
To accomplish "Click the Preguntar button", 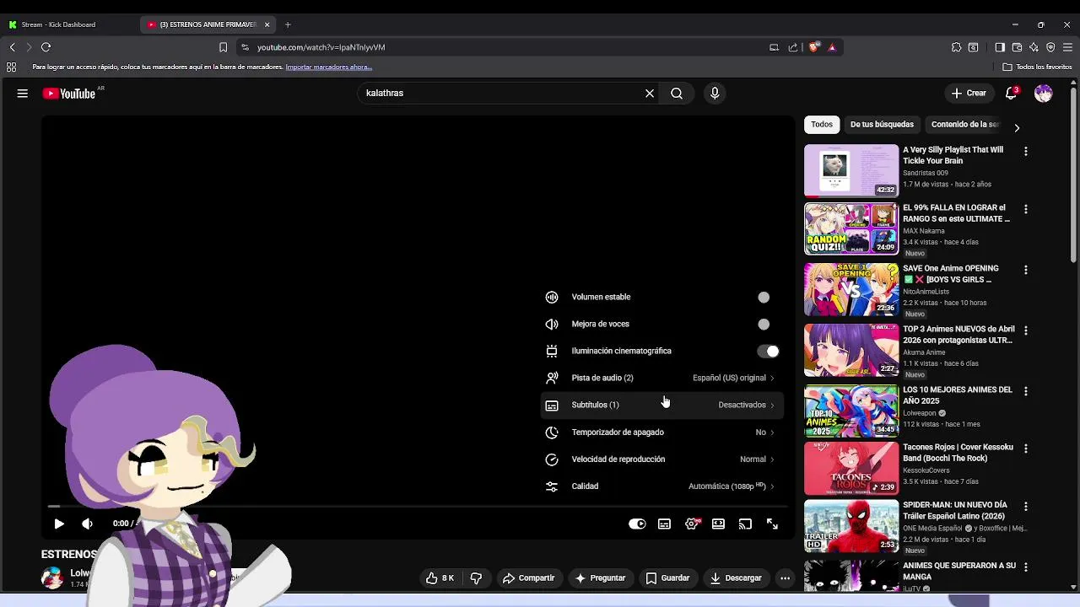I will coord(600,577).
